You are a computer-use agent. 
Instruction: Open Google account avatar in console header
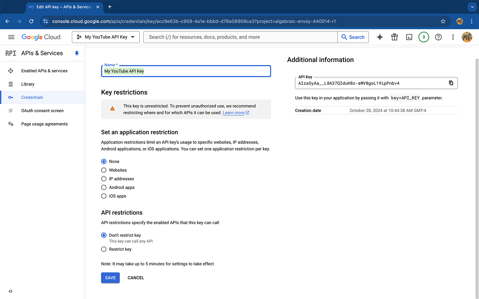[467, 37]
